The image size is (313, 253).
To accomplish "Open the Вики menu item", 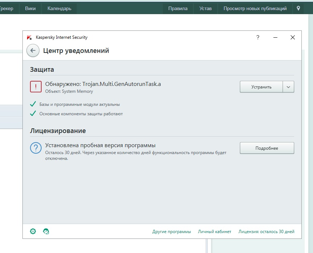I will [x=30, y=8].
